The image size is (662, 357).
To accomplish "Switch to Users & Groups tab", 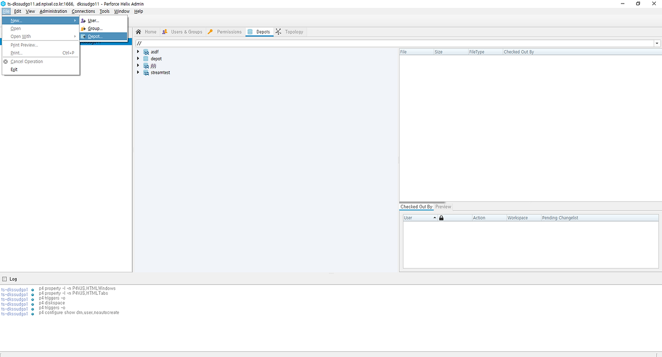I will coord(182,32).
